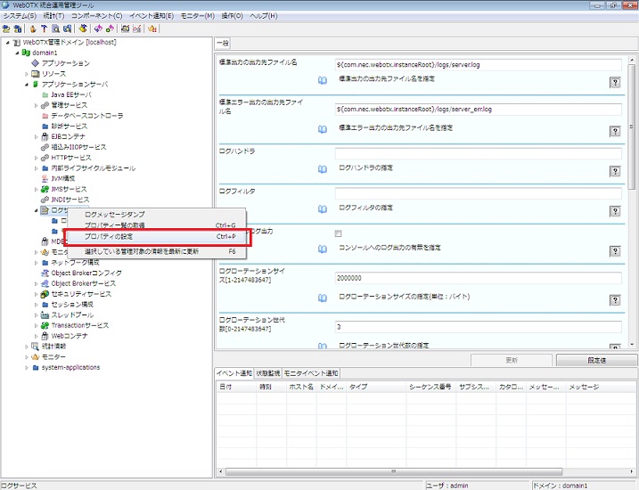The image size is (639, 490).
Task: Expand the リソース node
Action: pyautogui.click(x=27, y=74)
